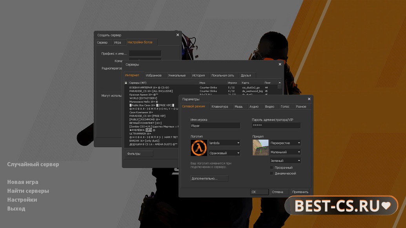Start Новая игра from main menu
Screen dimensions: 406x228
22,182
